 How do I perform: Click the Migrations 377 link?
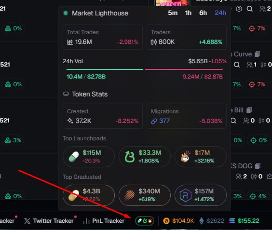click(x=160, y=121)
